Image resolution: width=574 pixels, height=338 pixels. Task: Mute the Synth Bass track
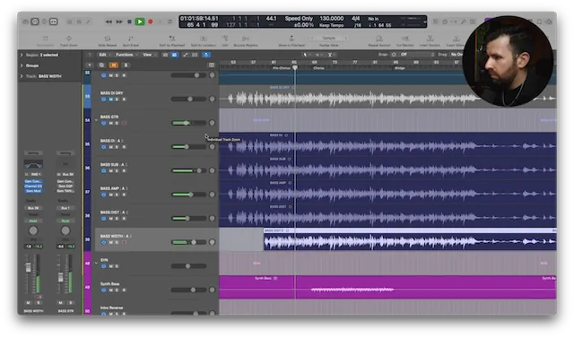(x=110, y=290)
